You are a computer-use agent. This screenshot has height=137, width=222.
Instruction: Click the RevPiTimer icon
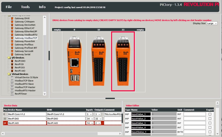[12, 94]
